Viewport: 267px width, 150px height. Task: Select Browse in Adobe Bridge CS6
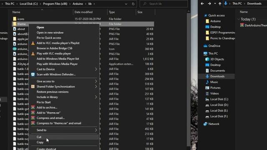55,48
